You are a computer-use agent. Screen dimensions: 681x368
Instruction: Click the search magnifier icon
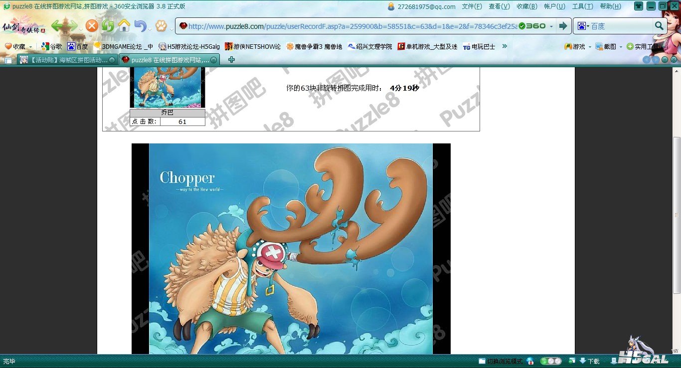[x=659, y=26]
